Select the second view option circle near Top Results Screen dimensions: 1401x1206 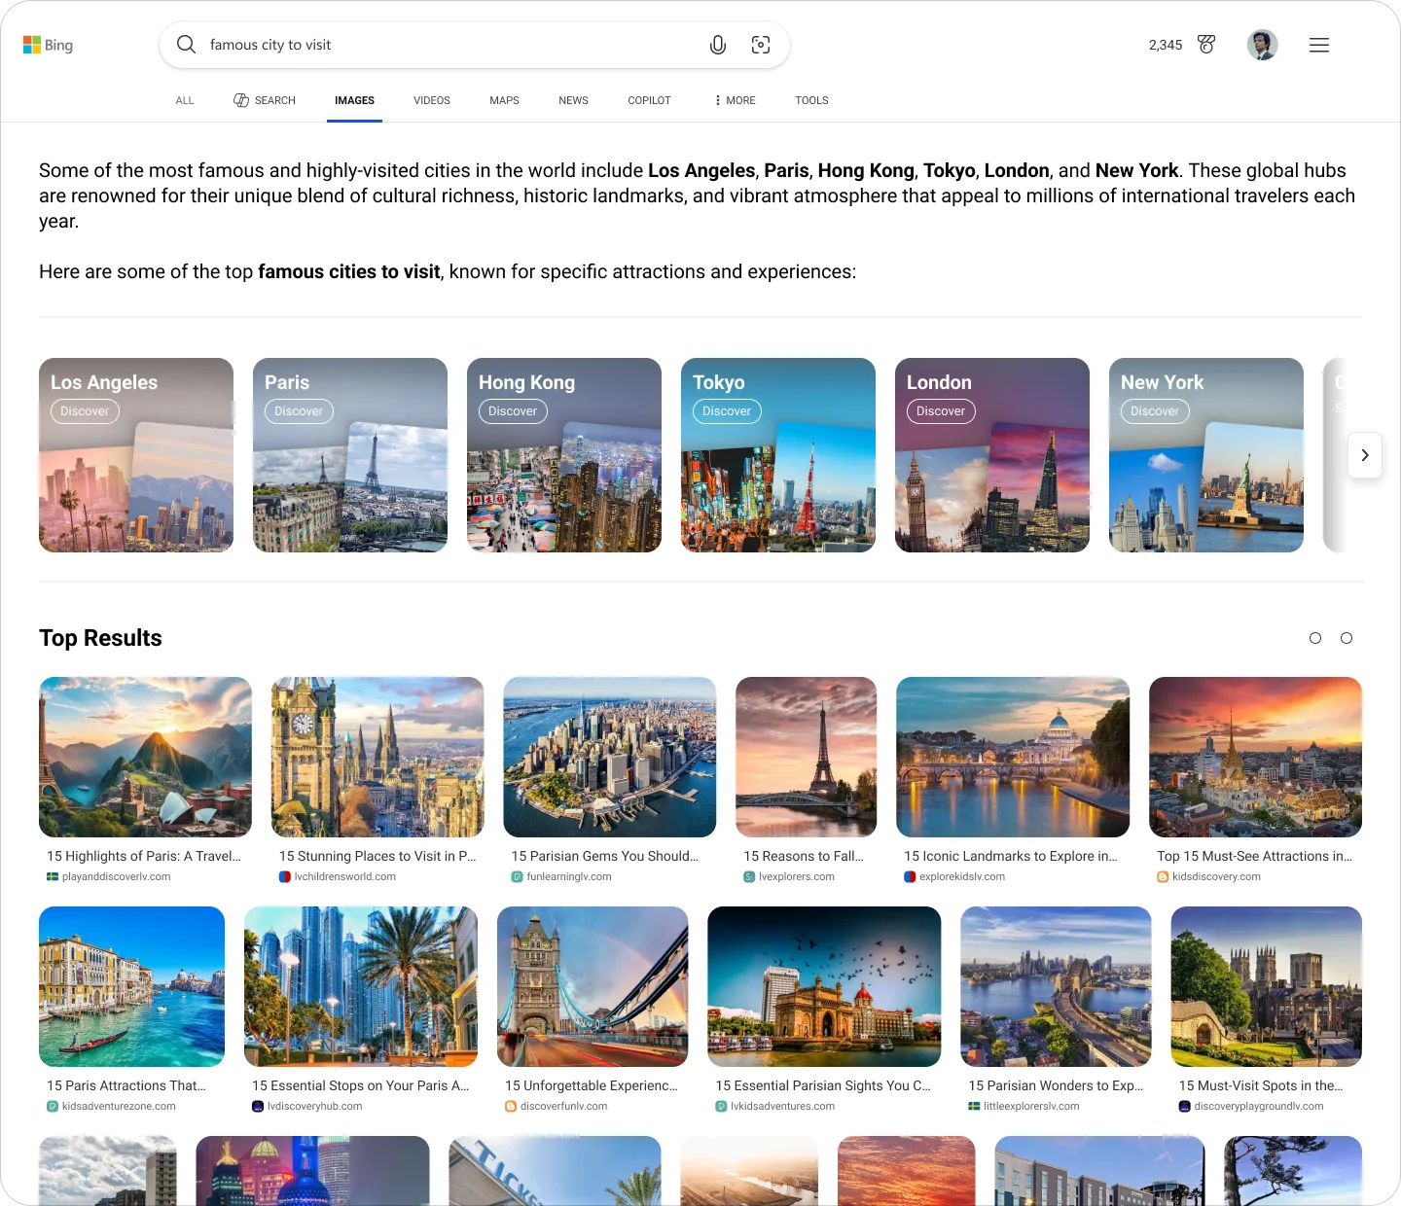coord(1347,638)
